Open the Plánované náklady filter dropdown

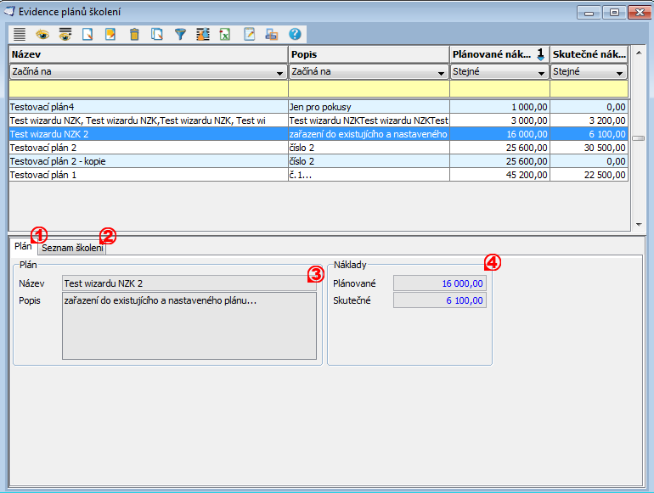pyautogui.click(x=541, y=73)
